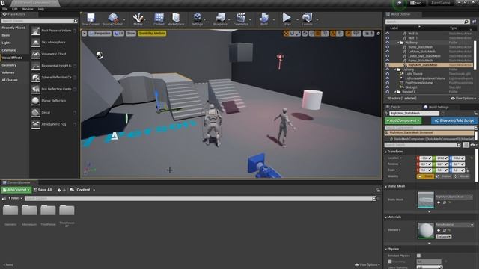This screenshot has width=479, height=269.
Task: Open the Help menu
Action: [x=41, y=9]
